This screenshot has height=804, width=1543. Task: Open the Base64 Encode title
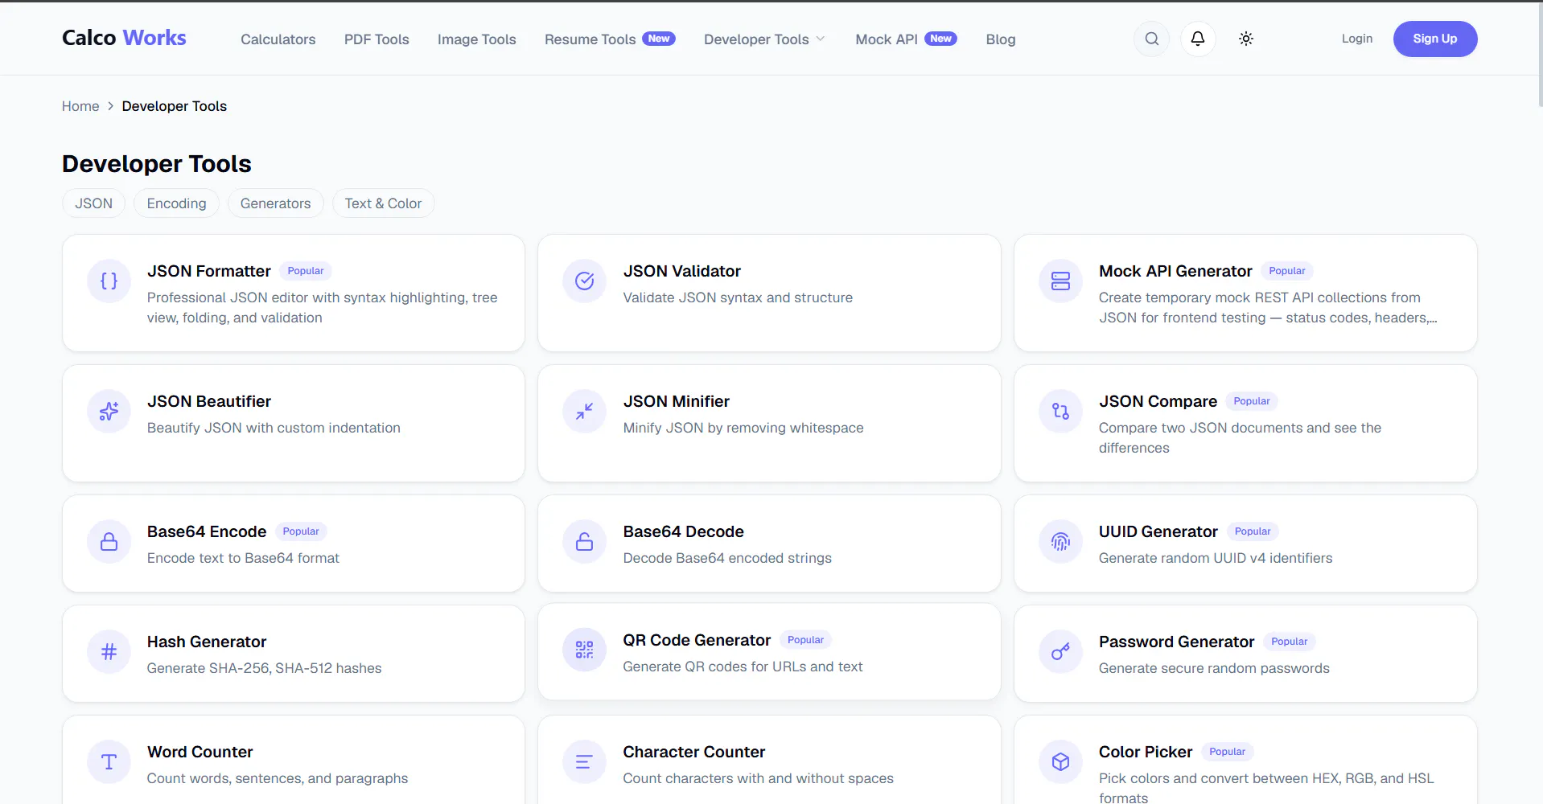click(207, 531)
